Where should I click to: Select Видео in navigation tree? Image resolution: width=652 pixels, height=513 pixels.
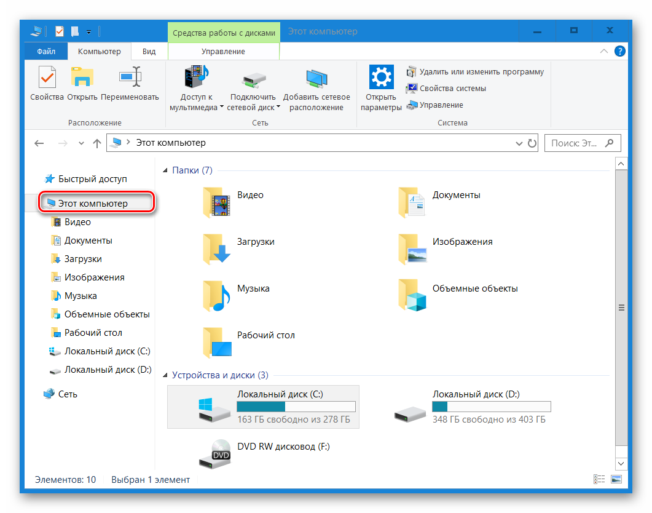[x=71, y=222]
